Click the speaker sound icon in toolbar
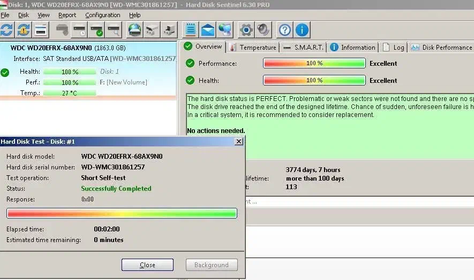Viewport: 474px width, 280px height. 263,29
